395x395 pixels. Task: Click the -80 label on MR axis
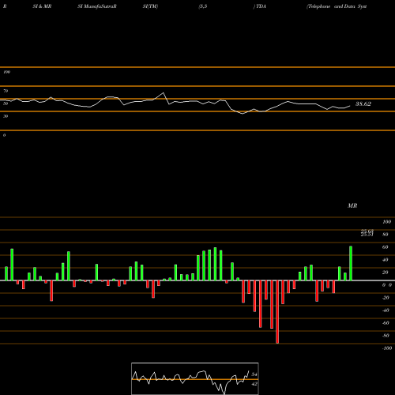[x=386, y=336]
